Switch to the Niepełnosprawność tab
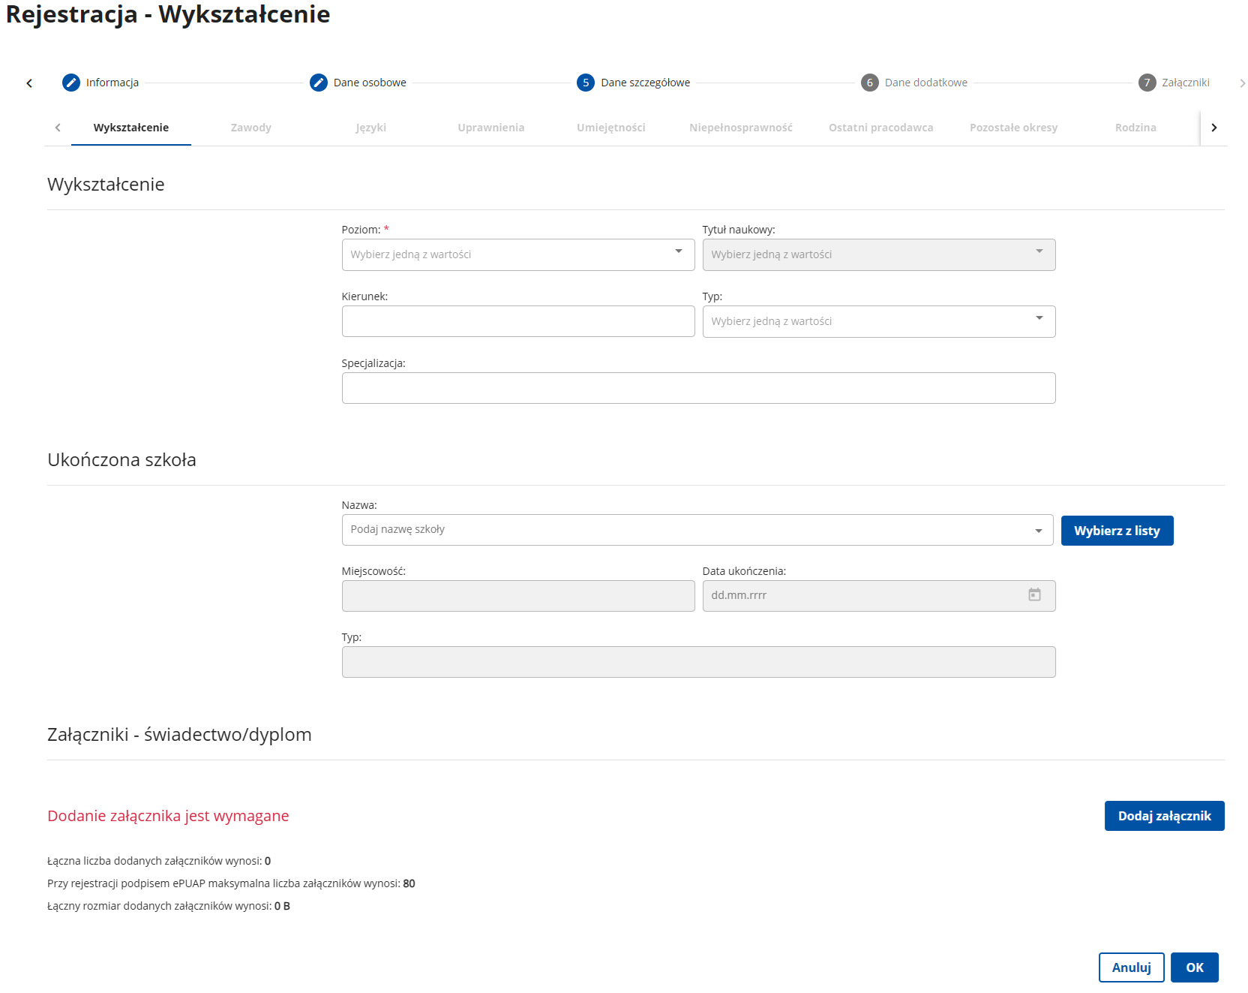 coord(741,128)
